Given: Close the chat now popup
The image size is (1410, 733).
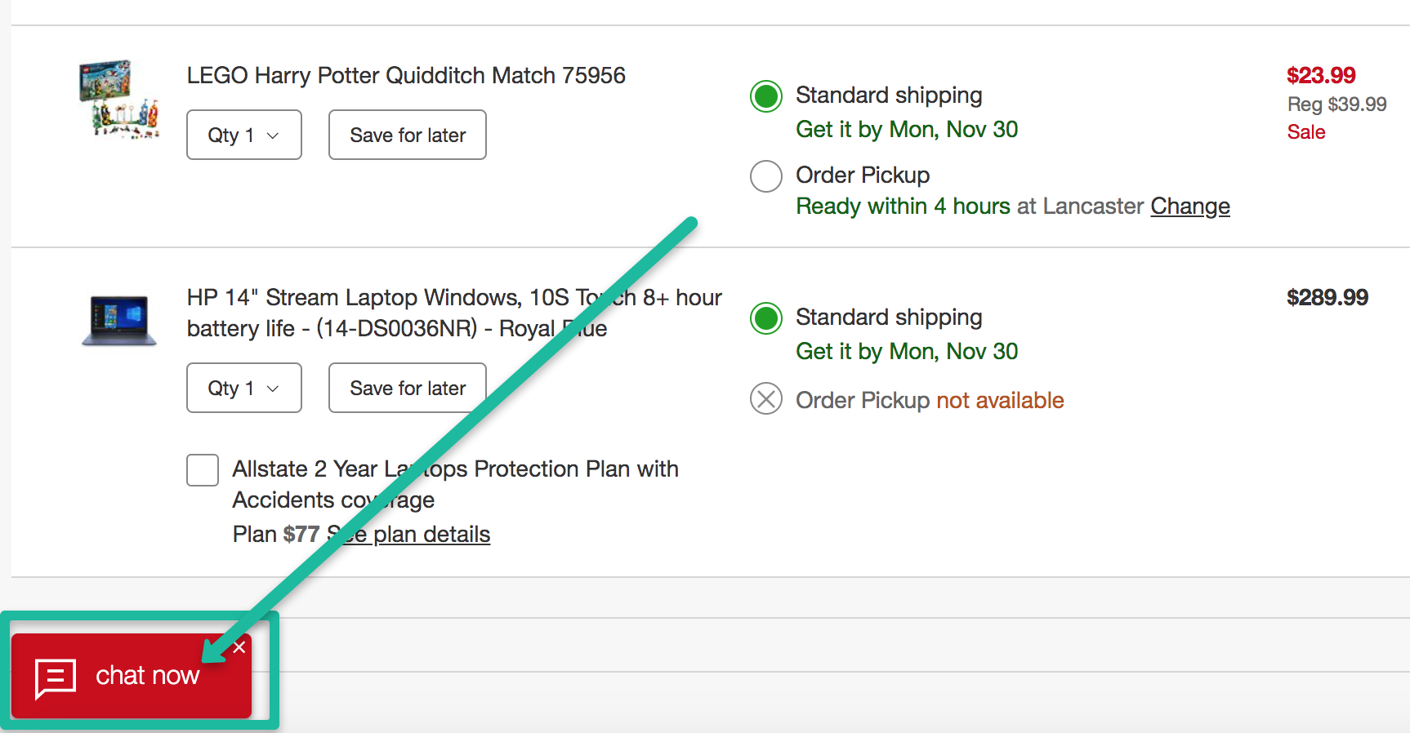Looking at the screenshot, I should (239, 647).
